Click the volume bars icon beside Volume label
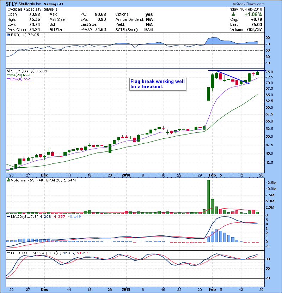This screenshot has width=282, height=293. 8,180
